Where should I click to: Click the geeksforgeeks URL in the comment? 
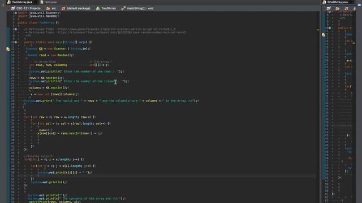pyautogui.click(x=117, y=29)
